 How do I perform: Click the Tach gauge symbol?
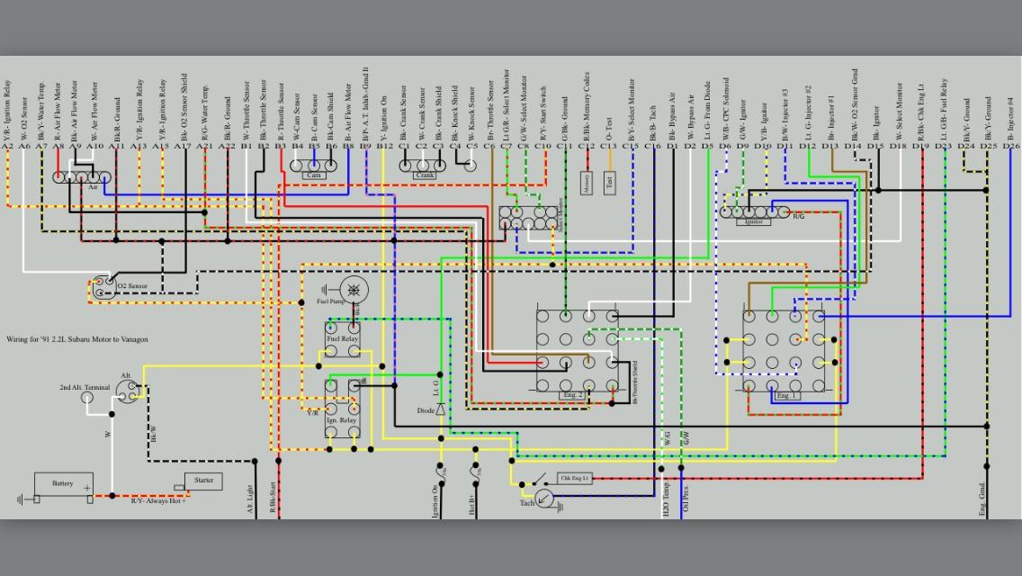(x=544, y=498)
